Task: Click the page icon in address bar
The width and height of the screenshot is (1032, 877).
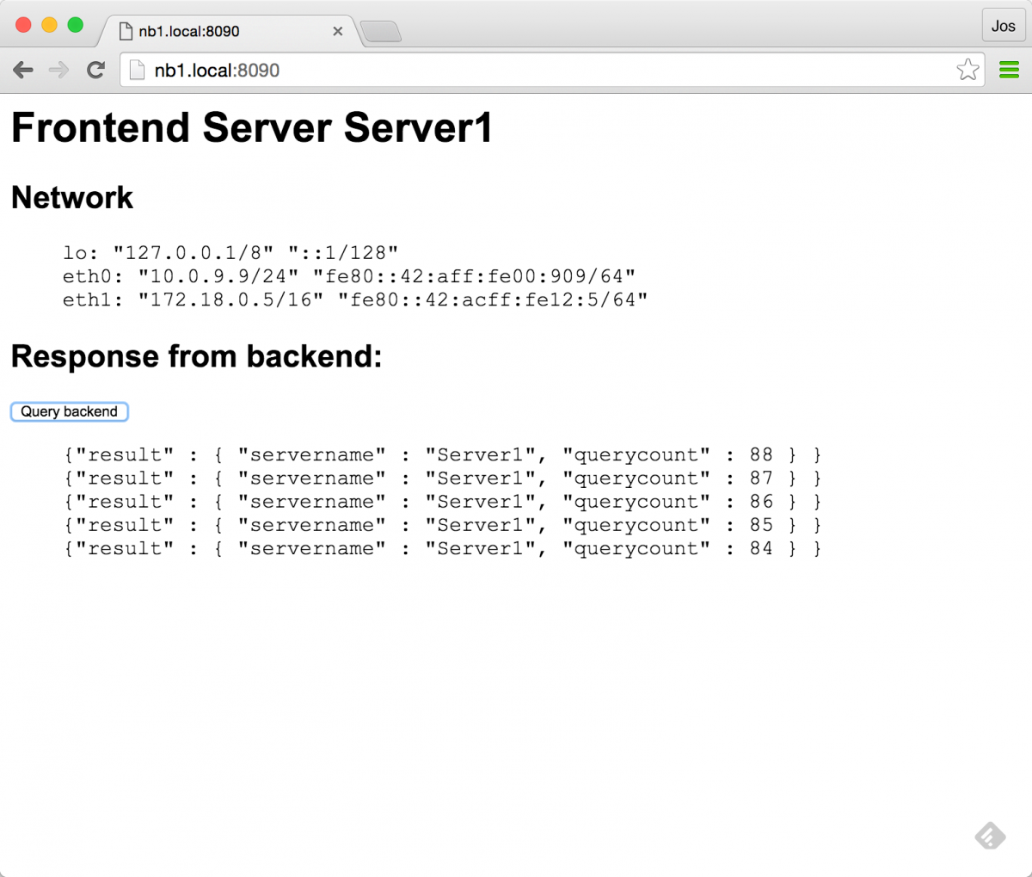Action: [x=137, y=71]
